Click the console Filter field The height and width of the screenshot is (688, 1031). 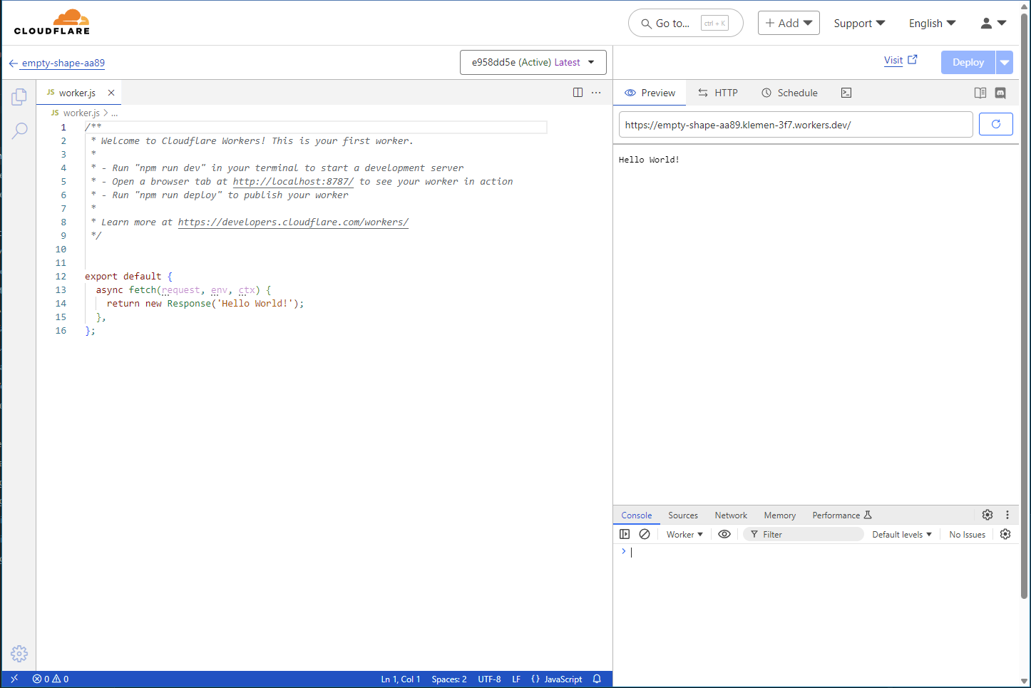pyautogui.click(x=804, y=534)
